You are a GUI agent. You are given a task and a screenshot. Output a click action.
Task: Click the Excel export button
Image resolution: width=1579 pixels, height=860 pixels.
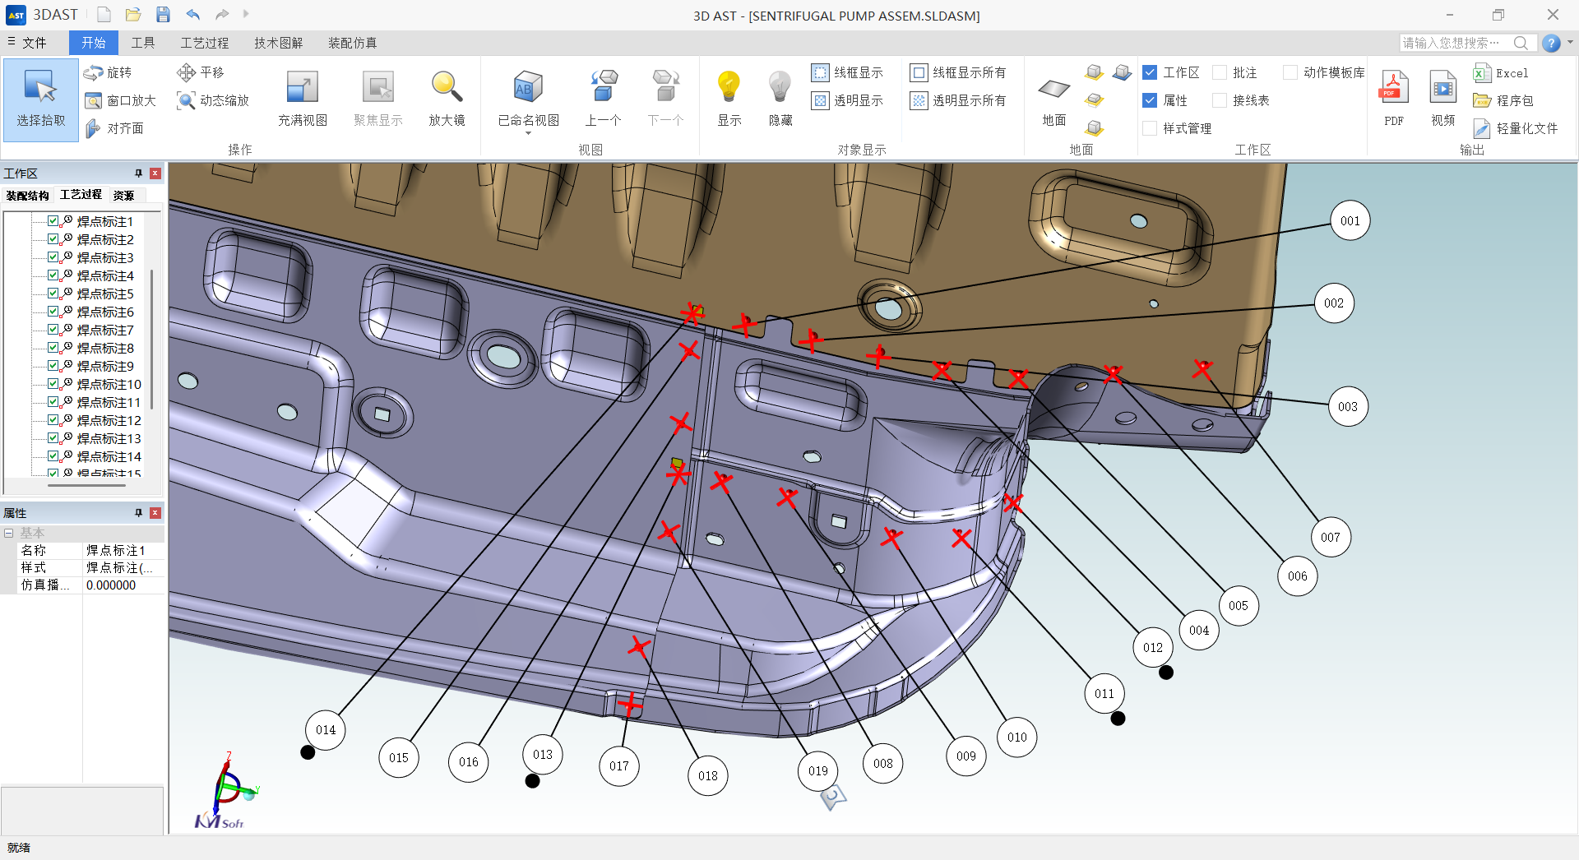pos(1501,73)
